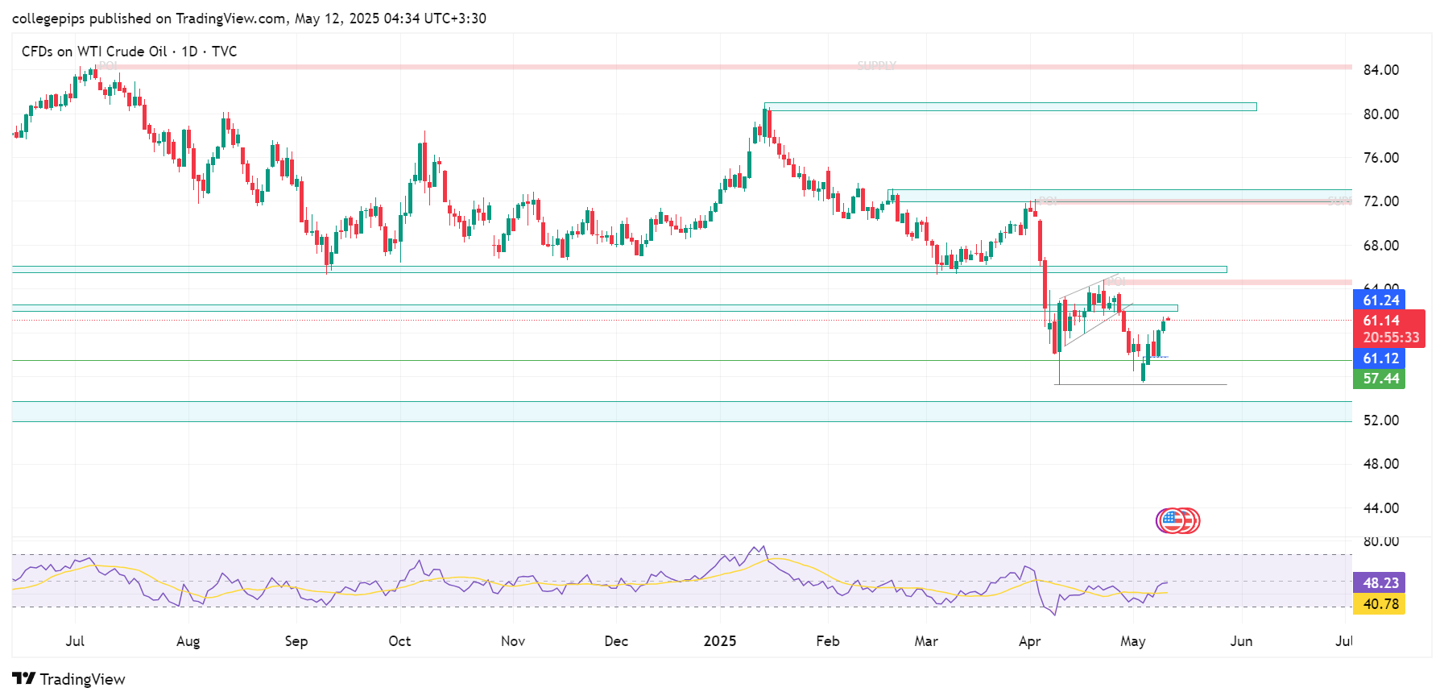Click the 68.00 price axis label
Image resolution: width=1444 pixels, height=700 pixels.
1380,246
